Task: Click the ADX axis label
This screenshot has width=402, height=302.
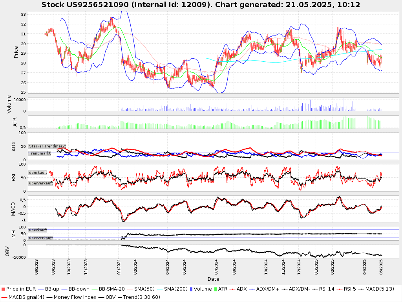Action: click(x=14, y=146)
